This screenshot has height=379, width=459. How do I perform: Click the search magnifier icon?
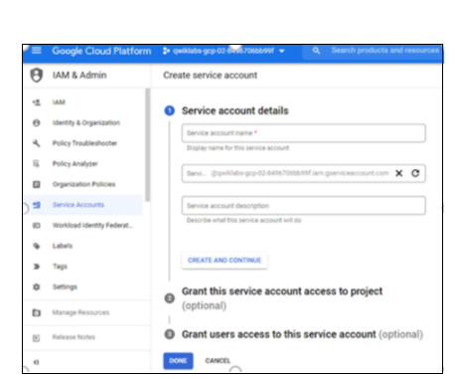(316, 51)
